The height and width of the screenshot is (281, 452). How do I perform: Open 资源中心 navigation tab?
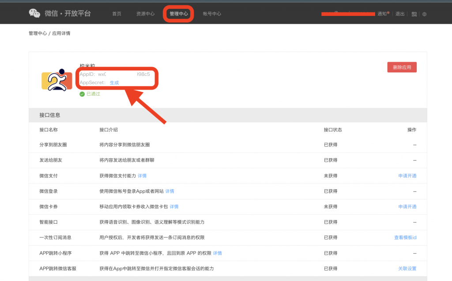[x=145, y=14]
